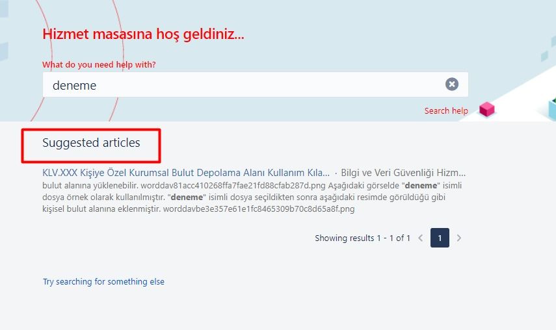The height and width of the screenshot is (330, 556).
Task: Click the "Hizmet masasına hoş geldiniz" heading
Action: (x=143, y=34)
